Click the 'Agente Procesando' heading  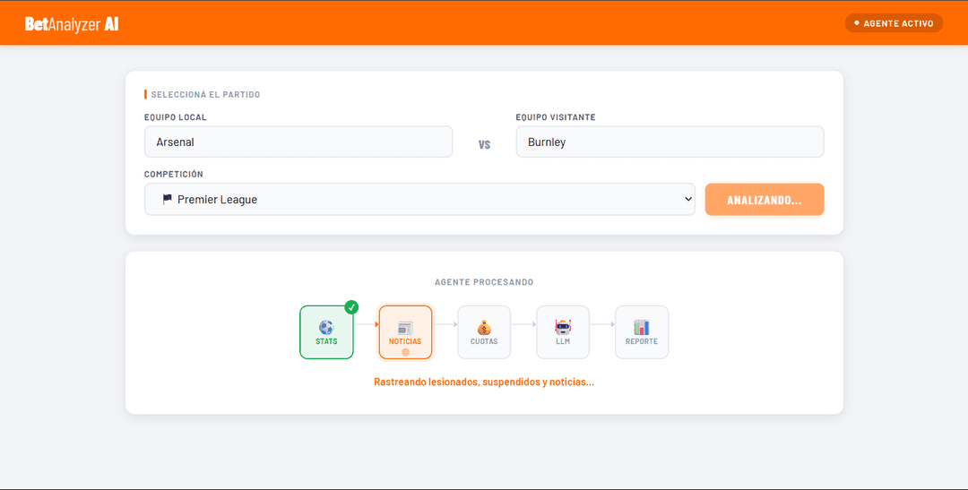coord(484,282)
